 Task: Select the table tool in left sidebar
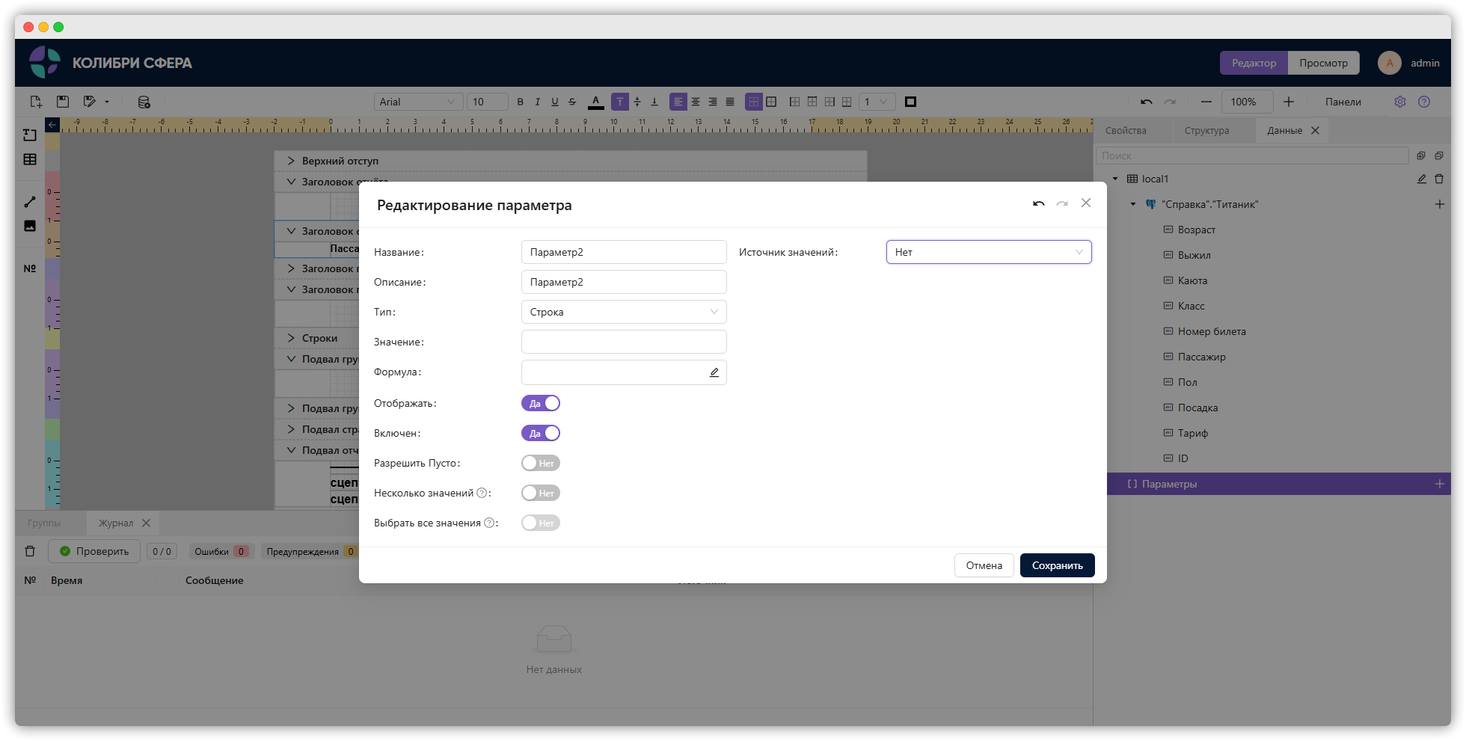30,159
